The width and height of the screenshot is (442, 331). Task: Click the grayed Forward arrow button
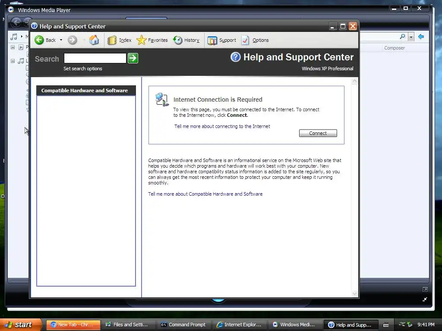[72, 40]
